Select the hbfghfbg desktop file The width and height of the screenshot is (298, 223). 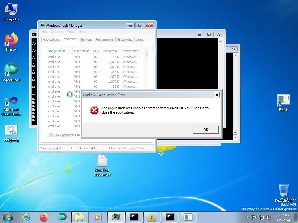[11, 133]
